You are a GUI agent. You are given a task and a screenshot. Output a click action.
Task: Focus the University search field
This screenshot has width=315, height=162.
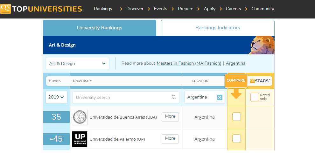pyautogui.click(x=126, y=97)
